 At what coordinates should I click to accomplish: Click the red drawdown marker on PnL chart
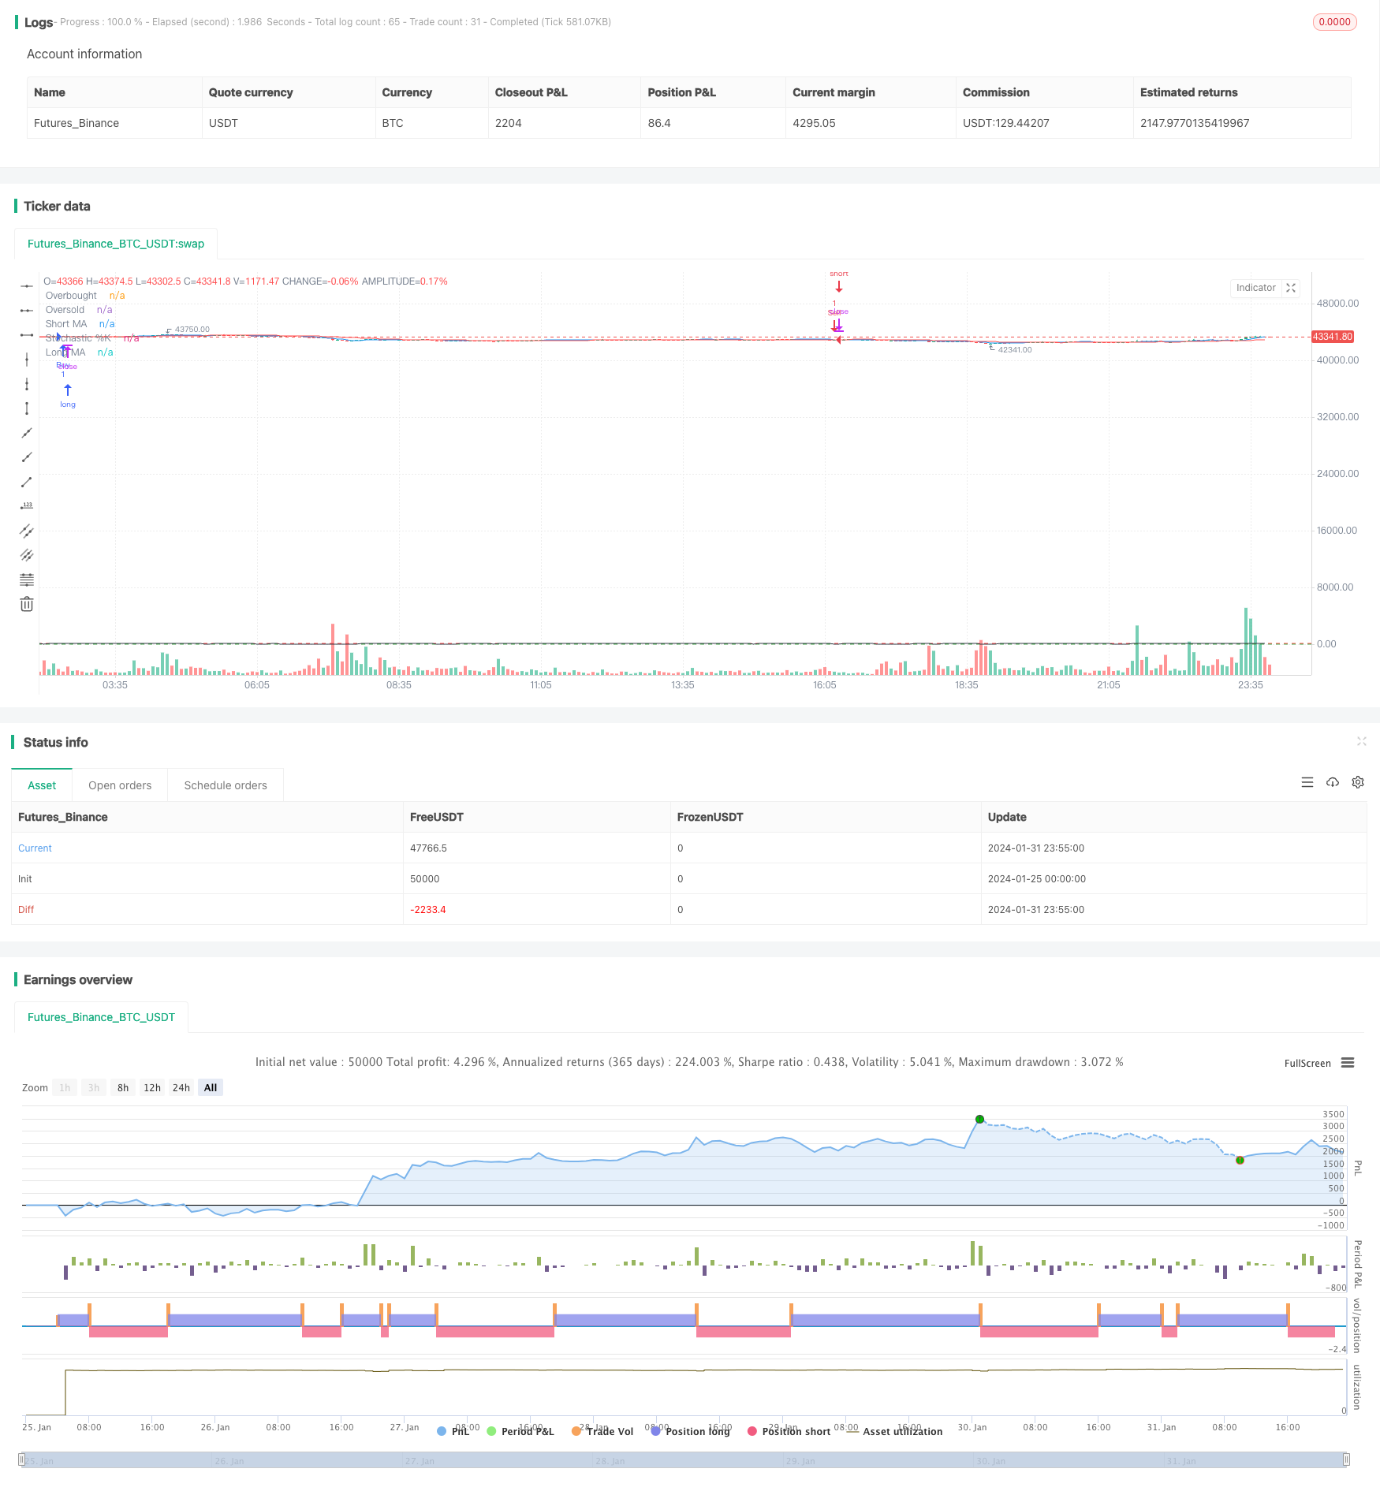pyautogui.click(x=1240, y=1160)
